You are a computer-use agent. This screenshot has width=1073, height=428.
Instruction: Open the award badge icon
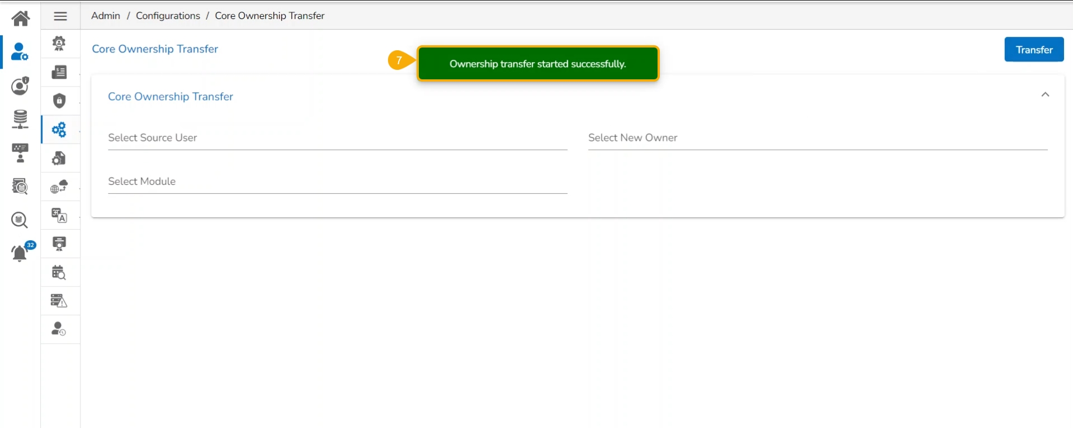(x=59, y=43)
